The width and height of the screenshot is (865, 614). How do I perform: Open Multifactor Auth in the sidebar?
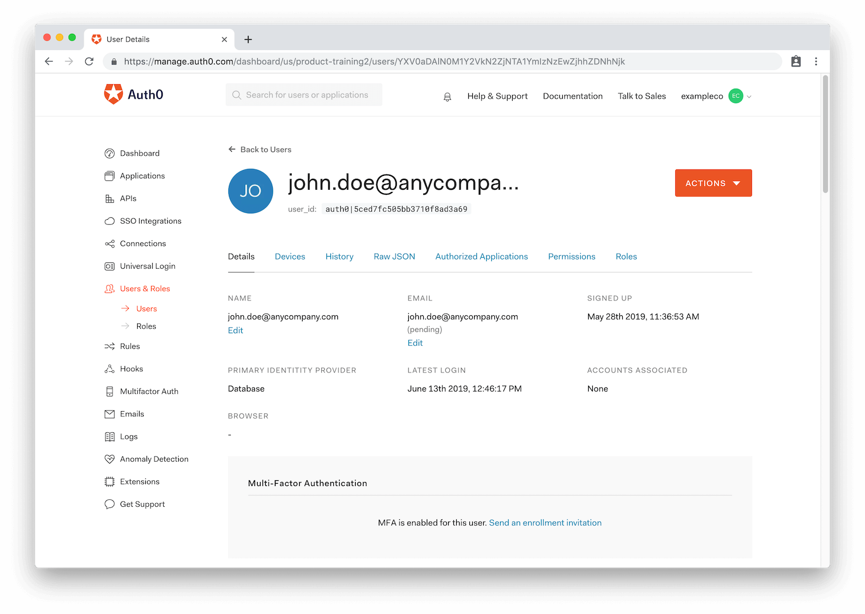coord(149,391)
